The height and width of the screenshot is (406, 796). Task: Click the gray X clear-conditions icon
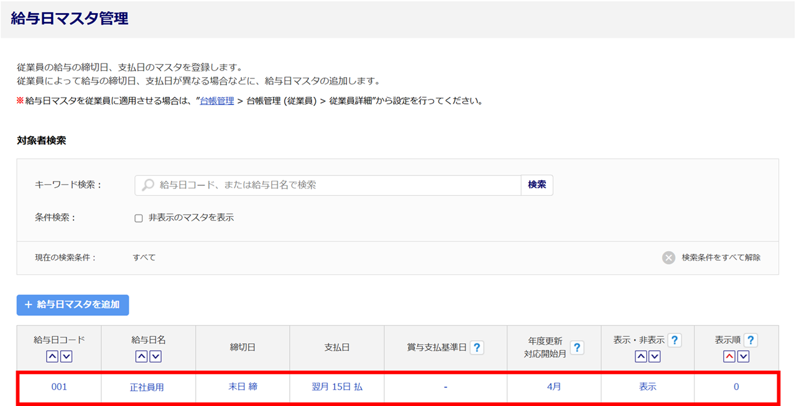click(x=669, y=257)
